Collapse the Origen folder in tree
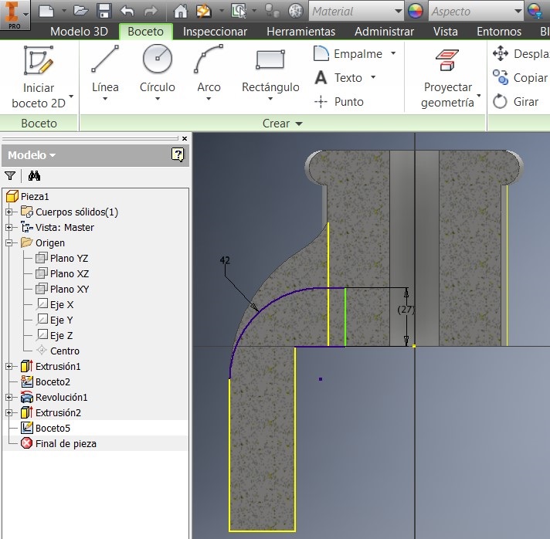Image resolution: width=550 pixels, height=539 pixels. coord(9,243)
